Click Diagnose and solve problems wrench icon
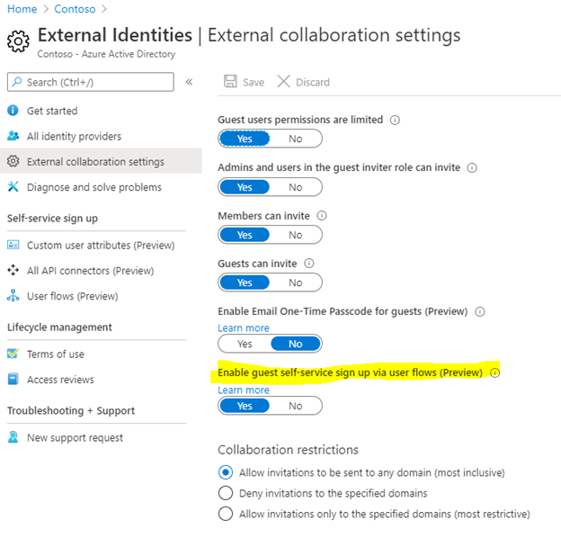 pyautogui.click(x=13, y=186)
